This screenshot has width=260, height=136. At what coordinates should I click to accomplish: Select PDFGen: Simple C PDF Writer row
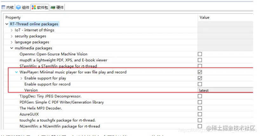[x=62, y=102]
